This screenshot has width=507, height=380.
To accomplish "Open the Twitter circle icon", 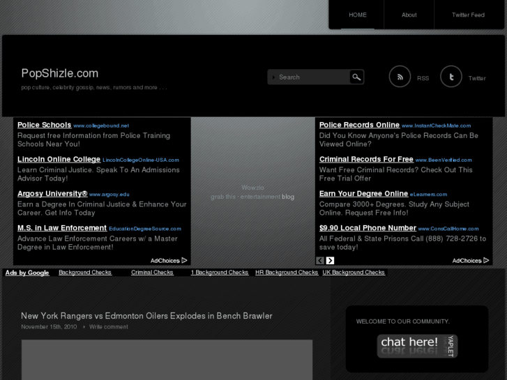I will coord(451,76).
